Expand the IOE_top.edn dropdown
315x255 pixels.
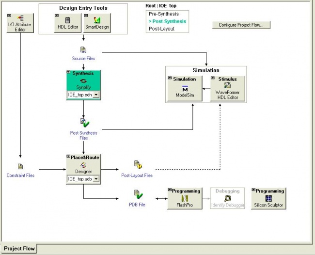coord(96,95)
